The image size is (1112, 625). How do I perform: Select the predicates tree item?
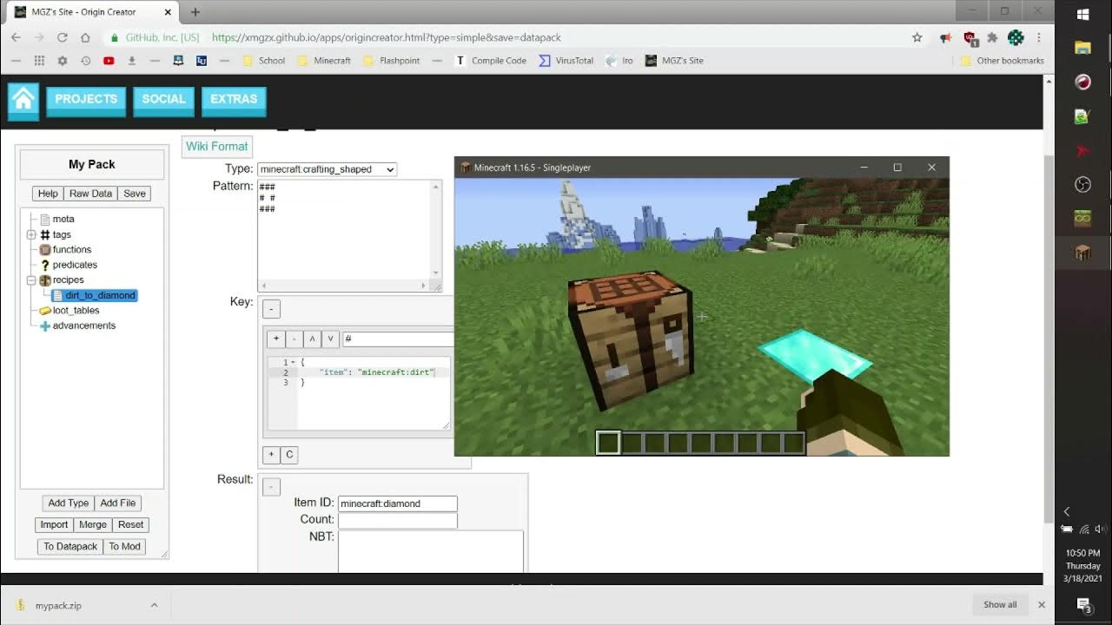click(75, 265)
